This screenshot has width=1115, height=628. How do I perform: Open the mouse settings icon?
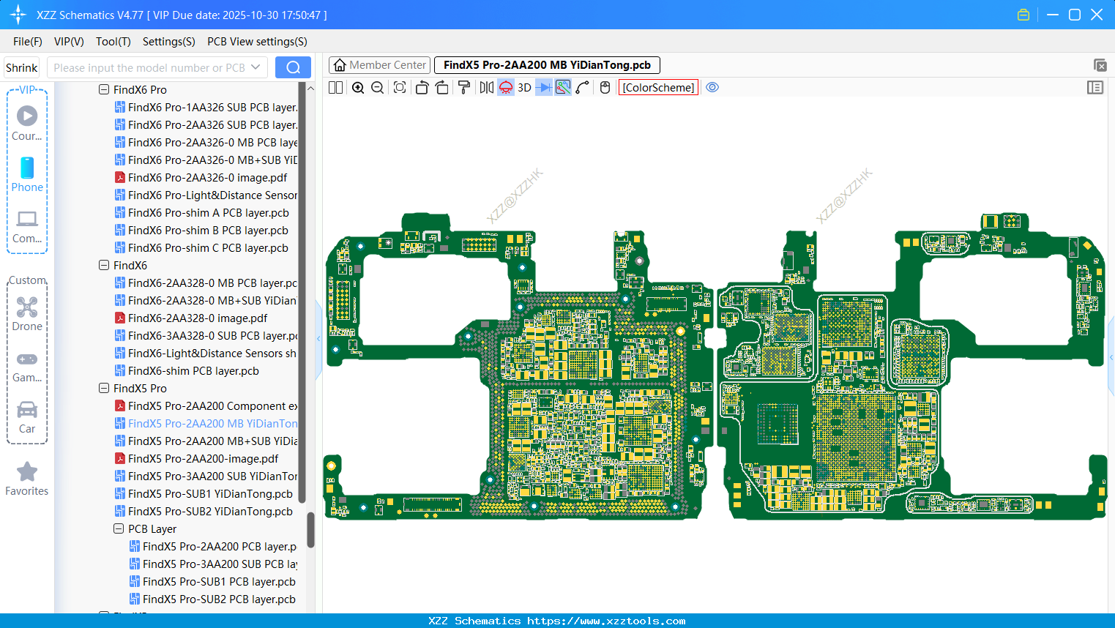(605, 87)
